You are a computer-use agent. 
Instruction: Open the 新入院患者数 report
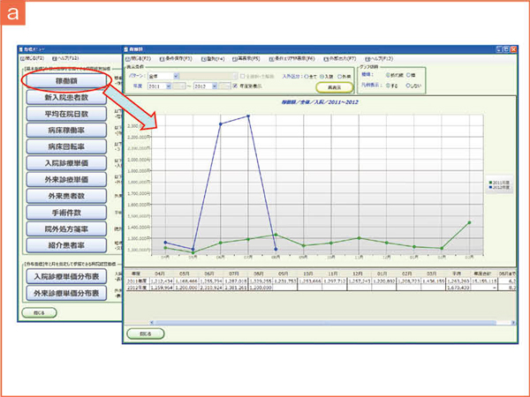point(67,98)
